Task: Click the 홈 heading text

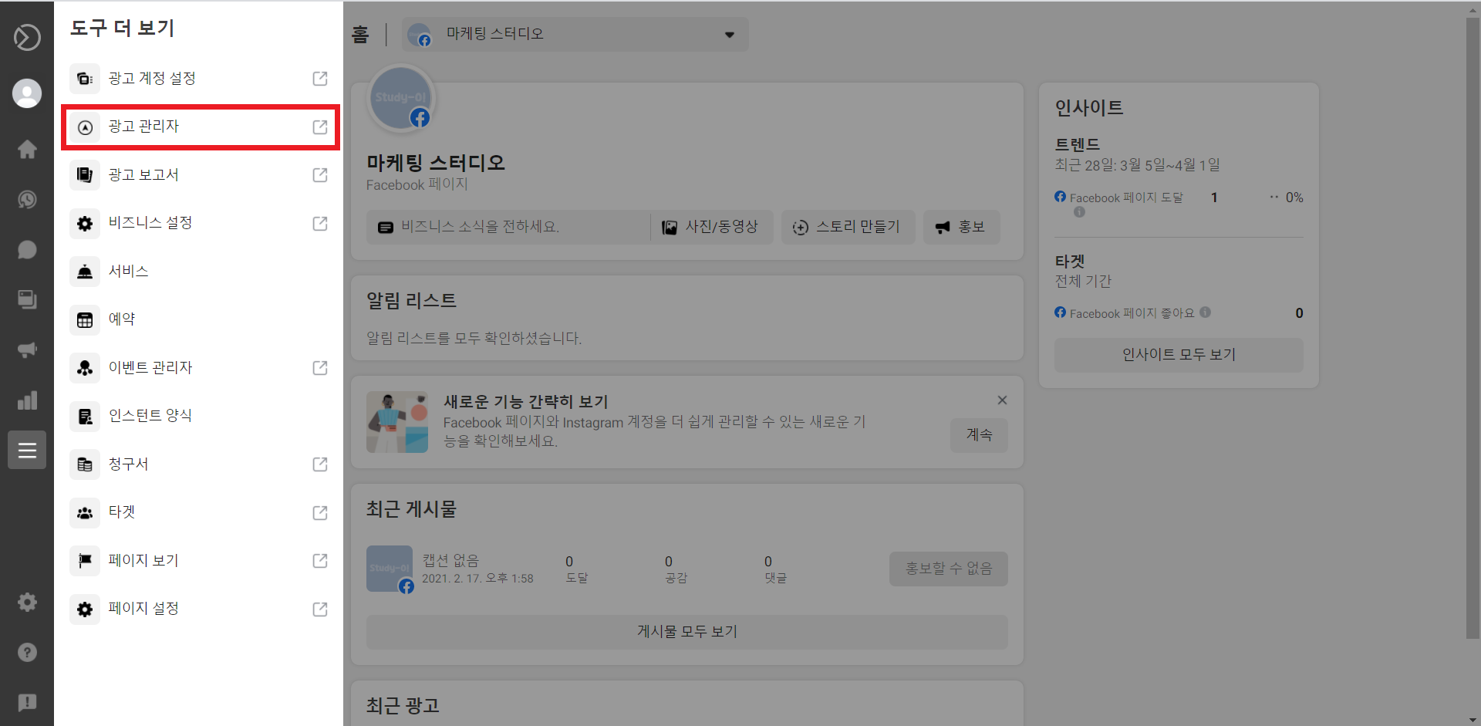Action: [x=360, y=35]
